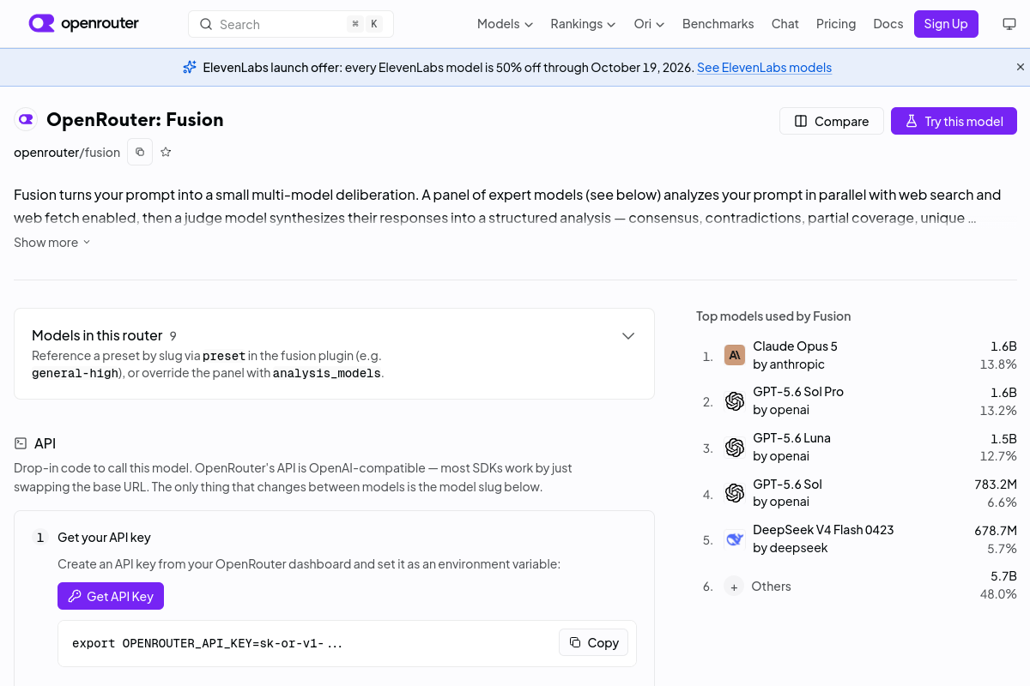Click the 783.2M token count
Viewport: 1030px width, 686px height.
pos(996,484)
